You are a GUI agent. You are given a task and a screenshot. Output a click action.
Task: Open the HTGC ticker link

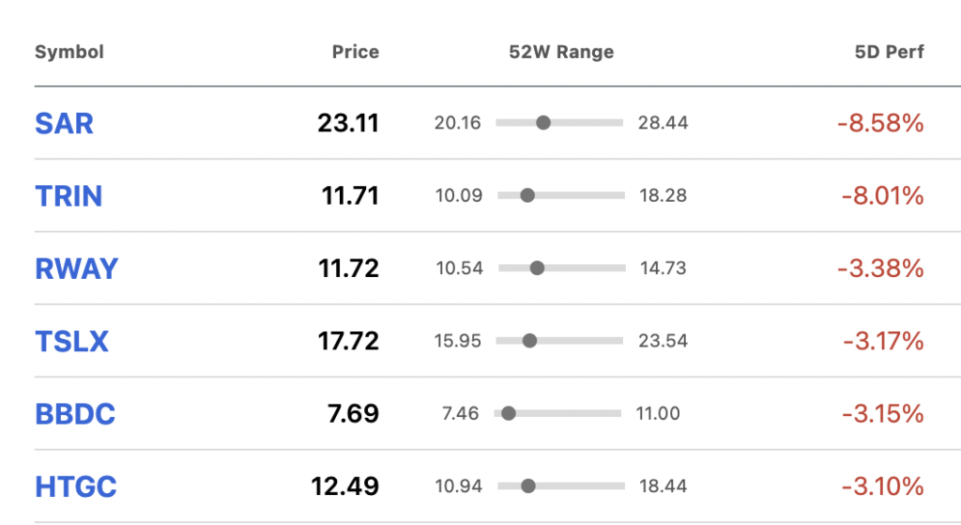coord(76,487)
